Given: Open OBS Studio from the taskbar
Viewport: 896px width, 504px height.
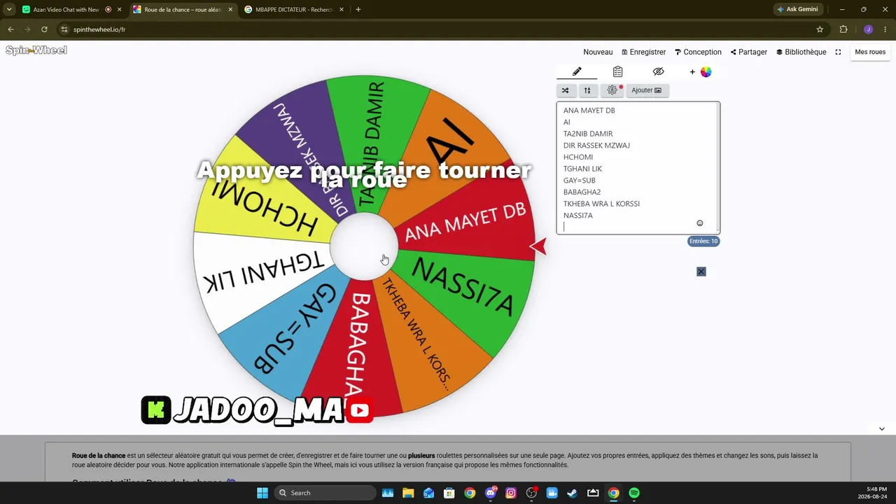Looking at the screenshot, I should pos(532,493).
